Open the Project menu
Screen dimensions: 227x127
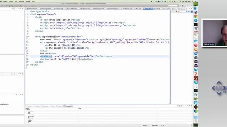click(x=11, y=1)
